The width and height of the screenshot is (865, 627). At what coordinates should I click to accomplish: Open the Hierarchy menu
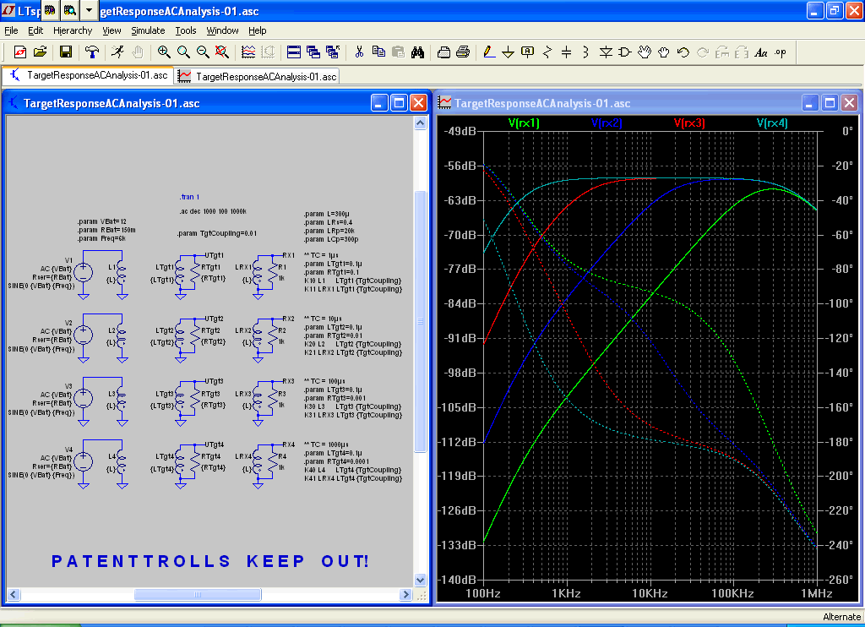coord(73,30)
